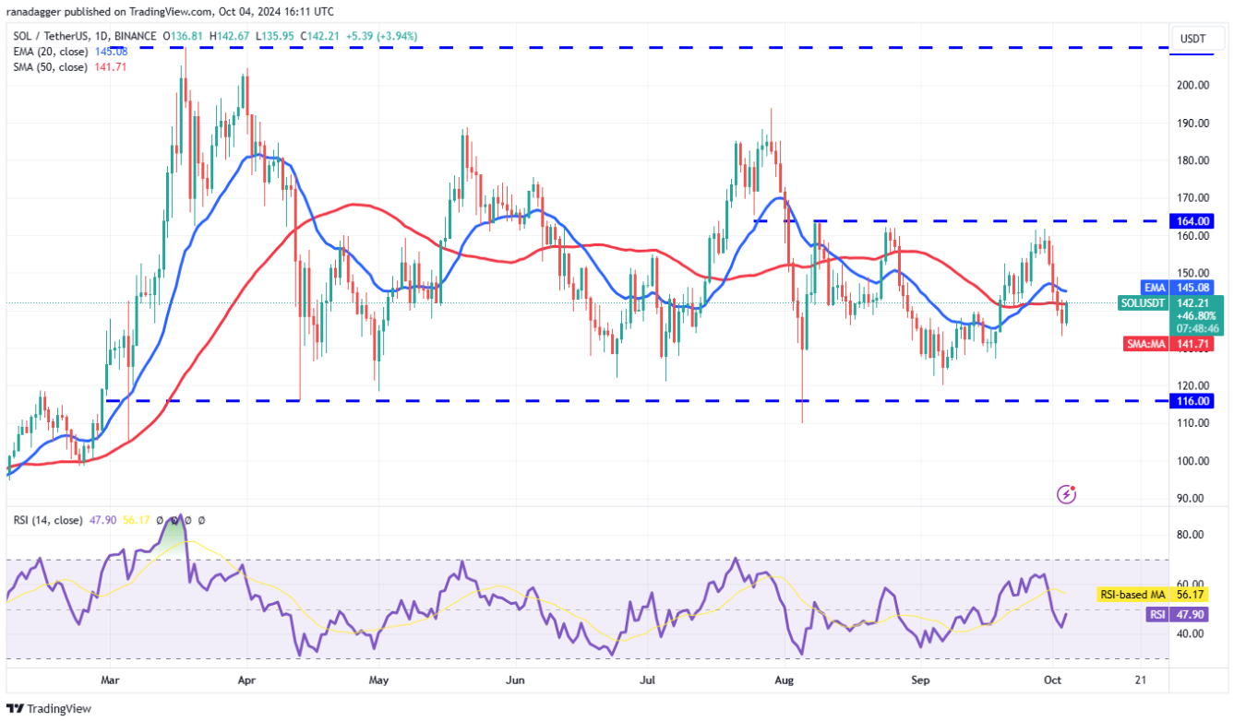
Task: Click the EMA (20, close) indicator legend
Action: point(51,52)
